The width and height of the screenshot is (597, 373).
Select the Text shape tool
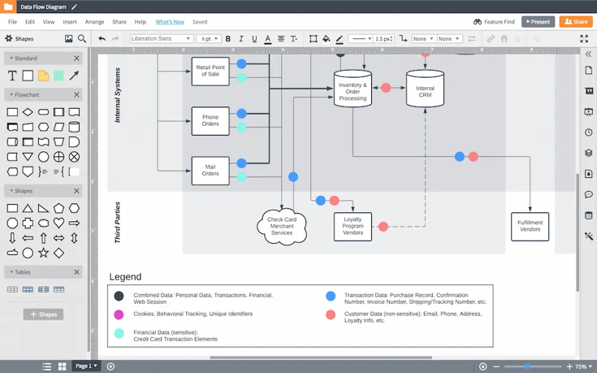click(x=12, y=76)
